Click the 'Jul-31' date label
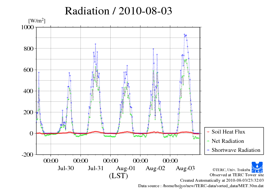The image size is (270, 191). 96,168
